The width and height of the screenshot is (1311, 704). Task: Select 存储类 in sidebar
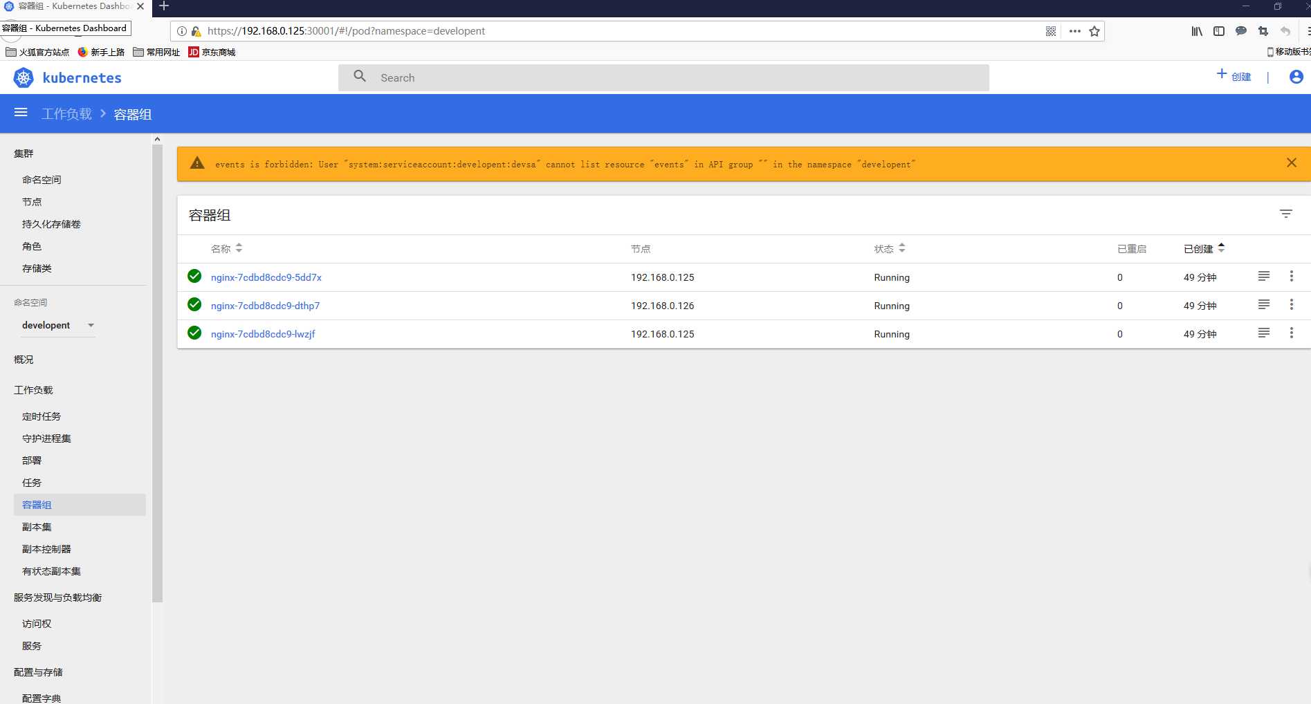37,268
